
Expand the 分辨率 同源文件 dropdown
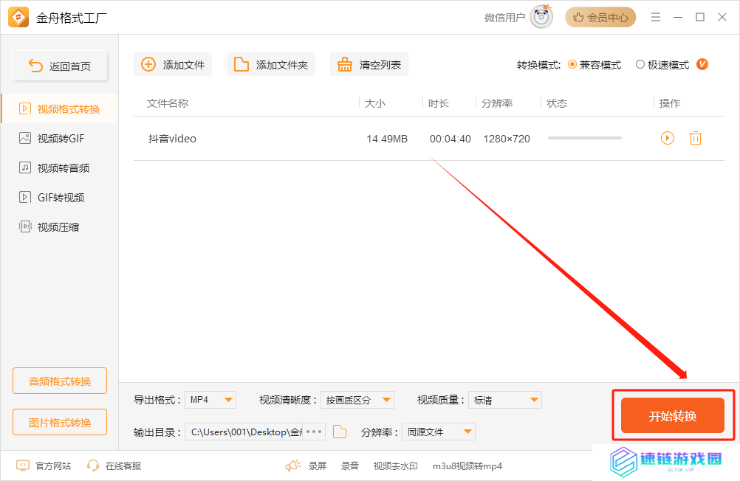pyautogui.click(x=439, y=432)
